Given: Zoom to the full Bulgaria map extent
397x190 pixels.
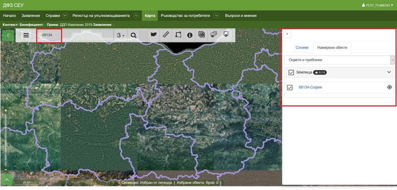Looking at the screenshot, I should [x=153, y=35].
